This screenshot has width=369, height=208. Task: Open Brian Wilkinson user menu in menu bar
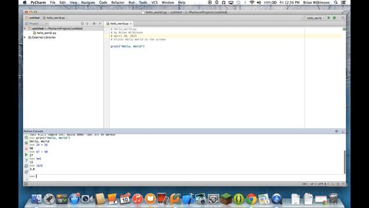tap(316, 2)
